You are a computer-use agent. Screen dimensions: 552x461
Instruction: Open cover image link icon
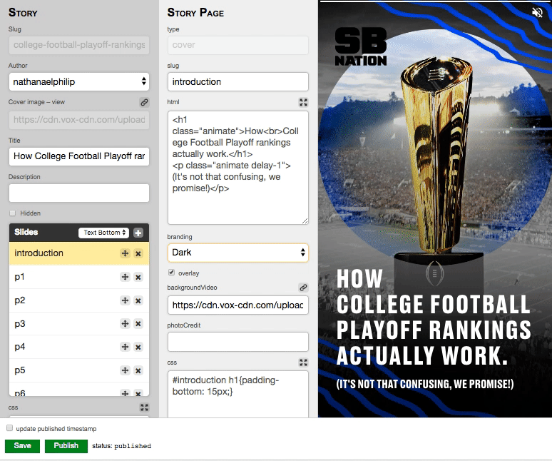pos(143,103)
